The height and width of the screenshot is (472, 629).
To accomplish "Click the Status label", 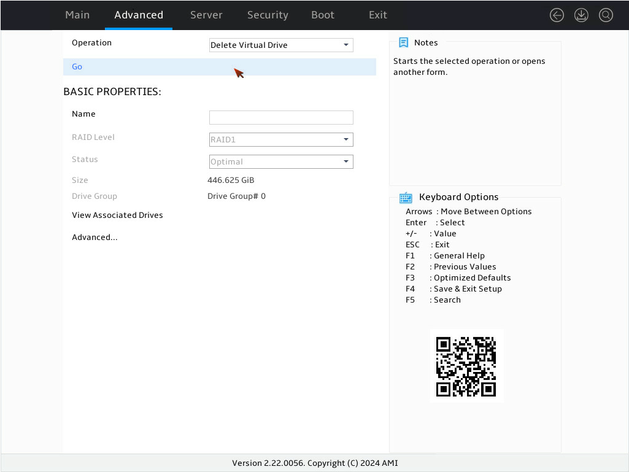I will [x=85, y=160].
